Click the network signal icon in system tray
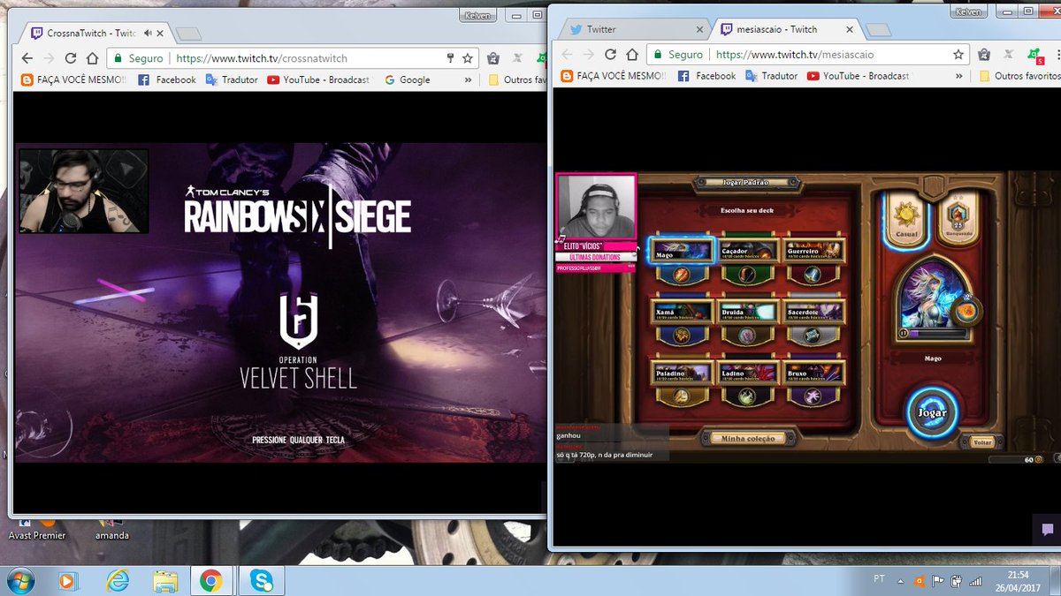This screenshot has width=1061, height=596. click(974, 580)
